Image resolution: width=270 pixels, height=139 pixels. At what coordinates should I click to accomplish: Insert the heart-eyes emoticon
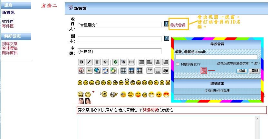click(x=167, y=94)
